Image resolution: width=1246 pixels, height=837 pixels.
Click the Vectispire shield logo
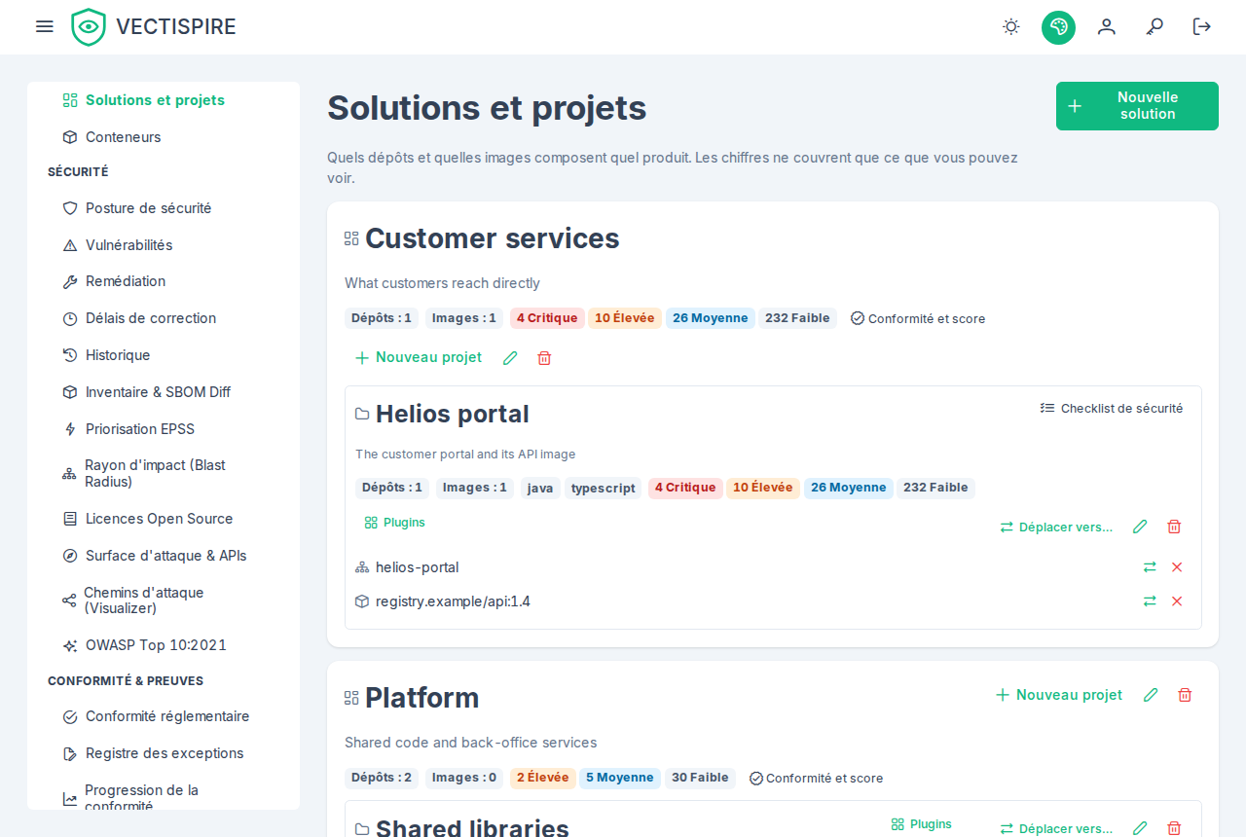point(89,26)
